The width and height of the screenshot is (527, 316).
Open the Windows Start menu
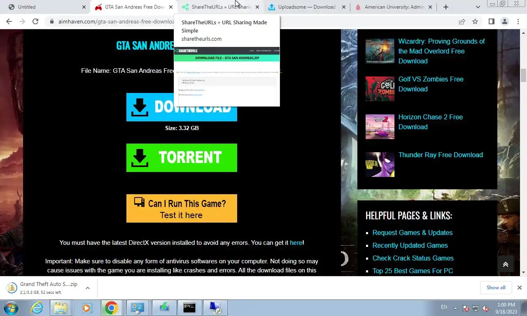point(11,308)
